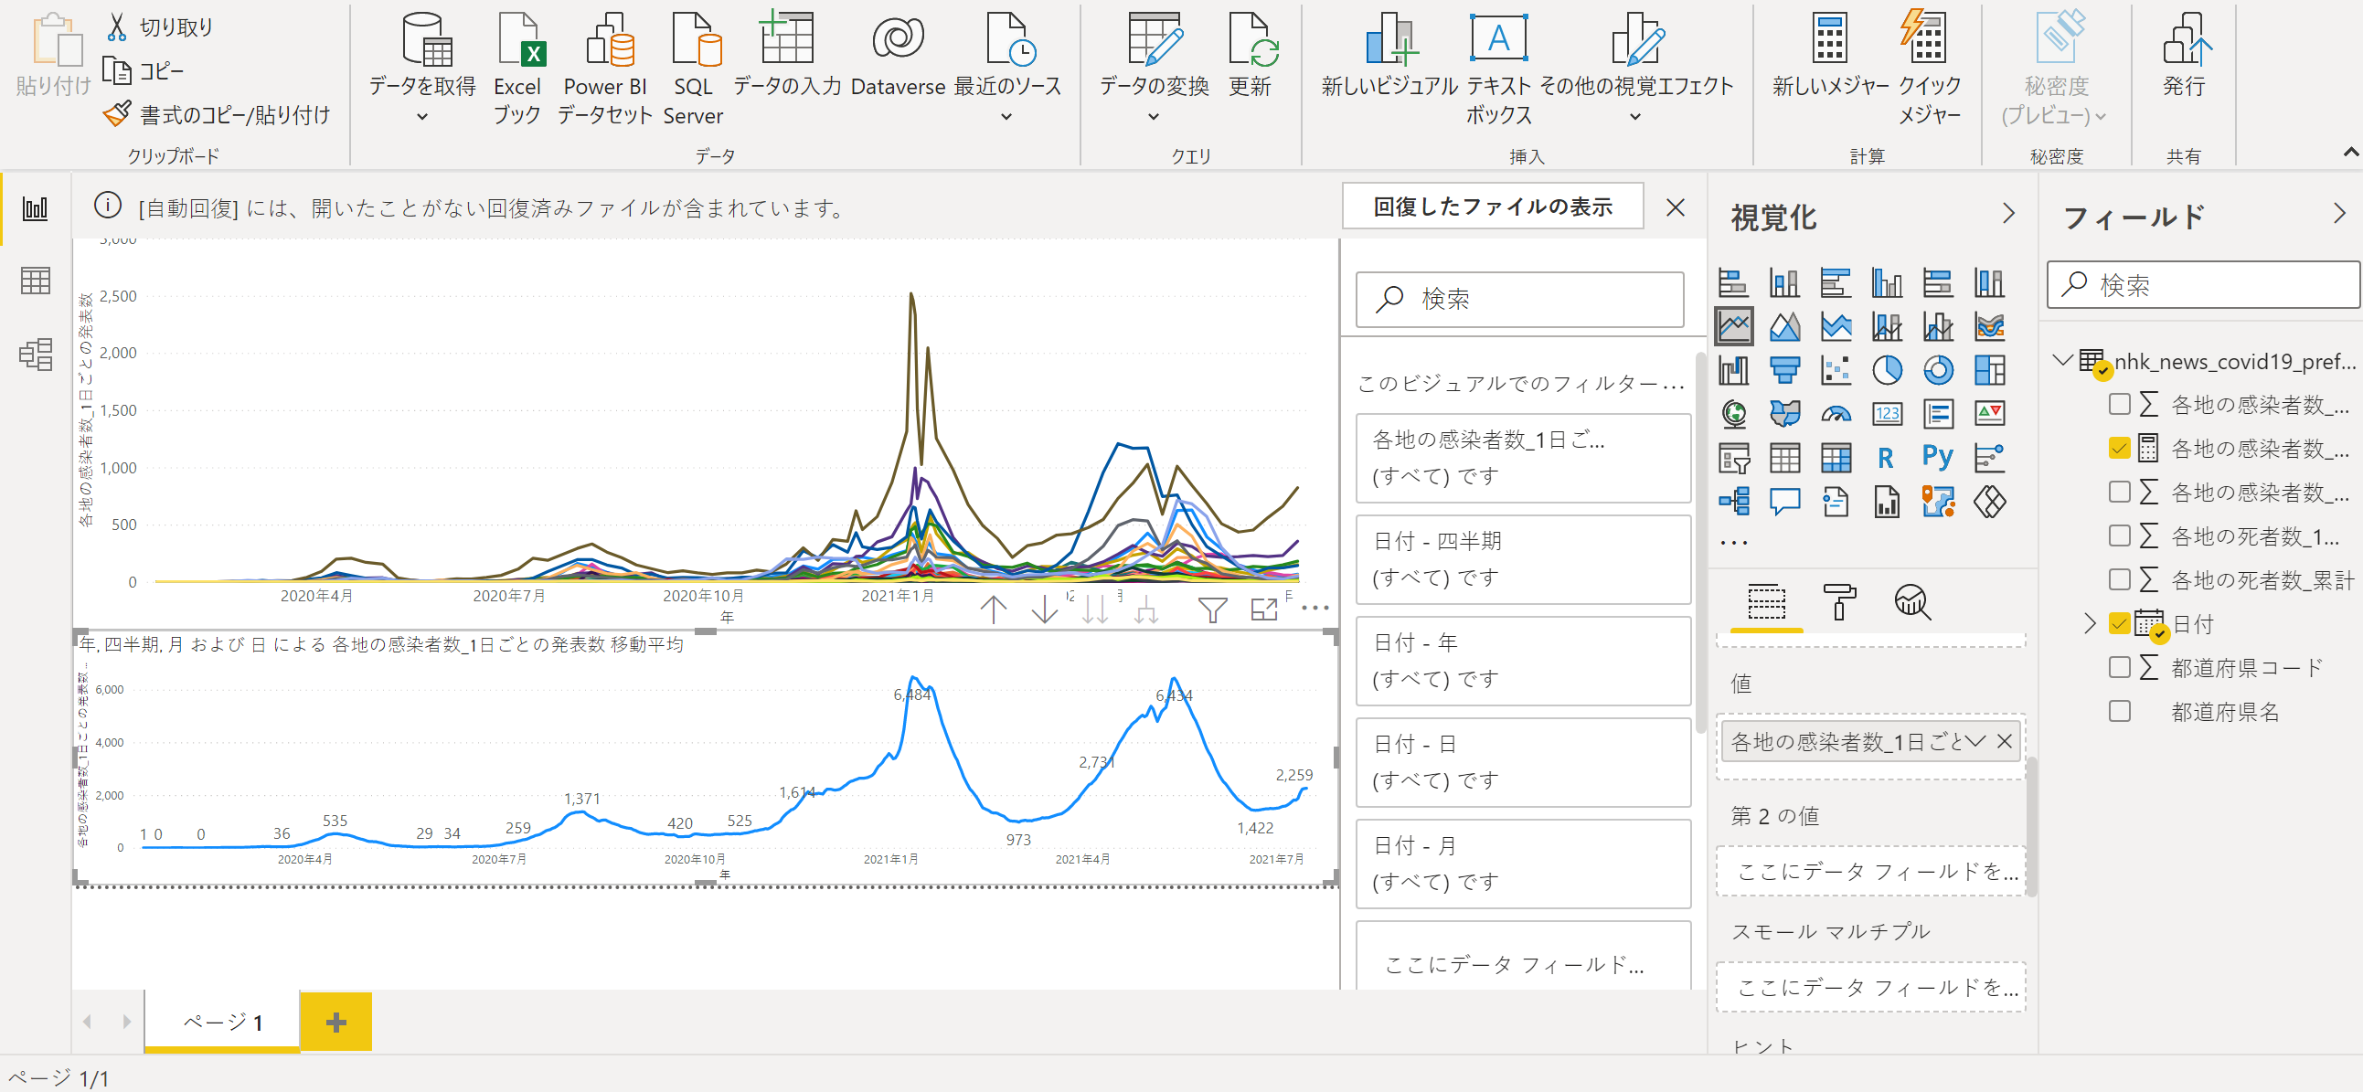Viewport: 2363px width, 1092px height.
Task: Uncheck the 日付 field checkbox
Action: click(x=2119, y=623)
